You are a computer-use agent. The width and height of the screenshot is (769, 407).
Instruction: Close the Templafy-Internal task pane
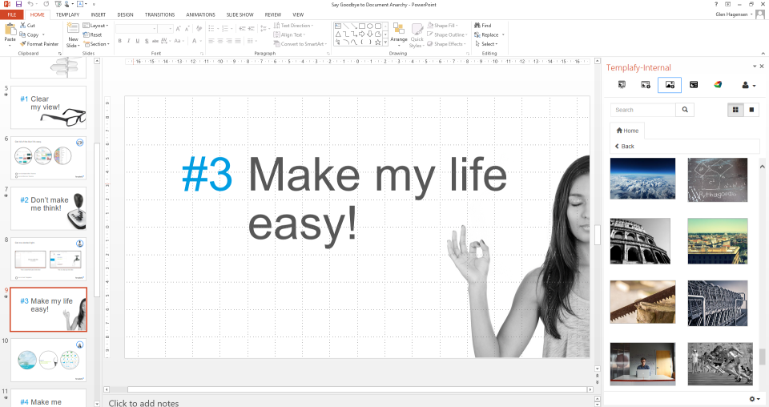tap(762, 66)
